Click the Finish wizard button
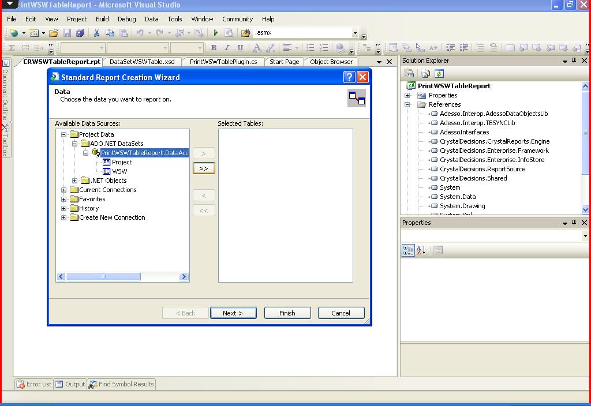The width and height of the screenshot is (591, 406). pyautogui.click(x=287, y=313)
